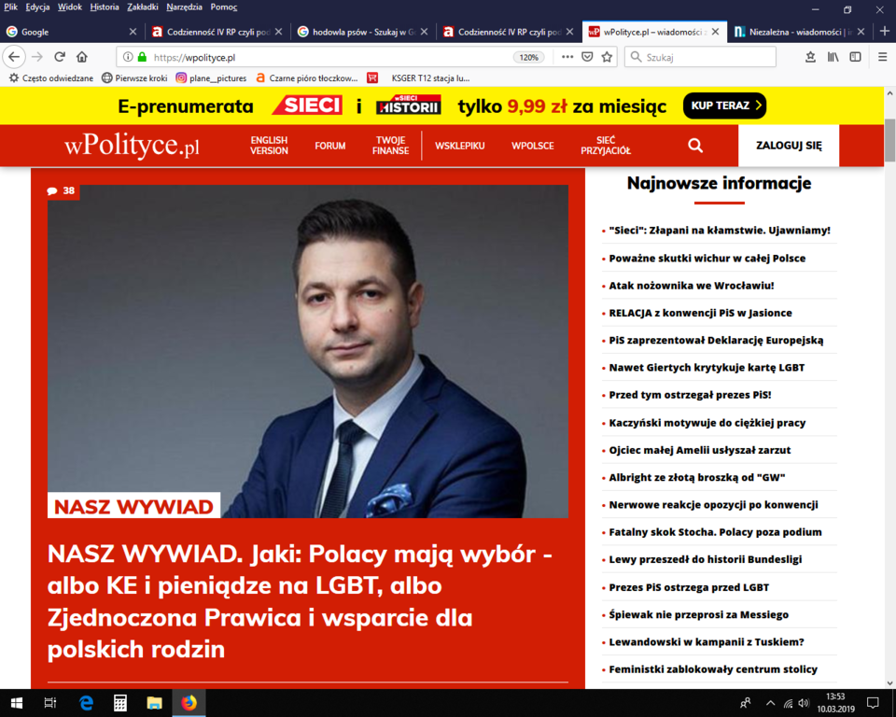Screen dimensions: 896x717
Task: Read 'Fatalny skok Stocha. Polacy poza podium'
Action: (715, 532)
